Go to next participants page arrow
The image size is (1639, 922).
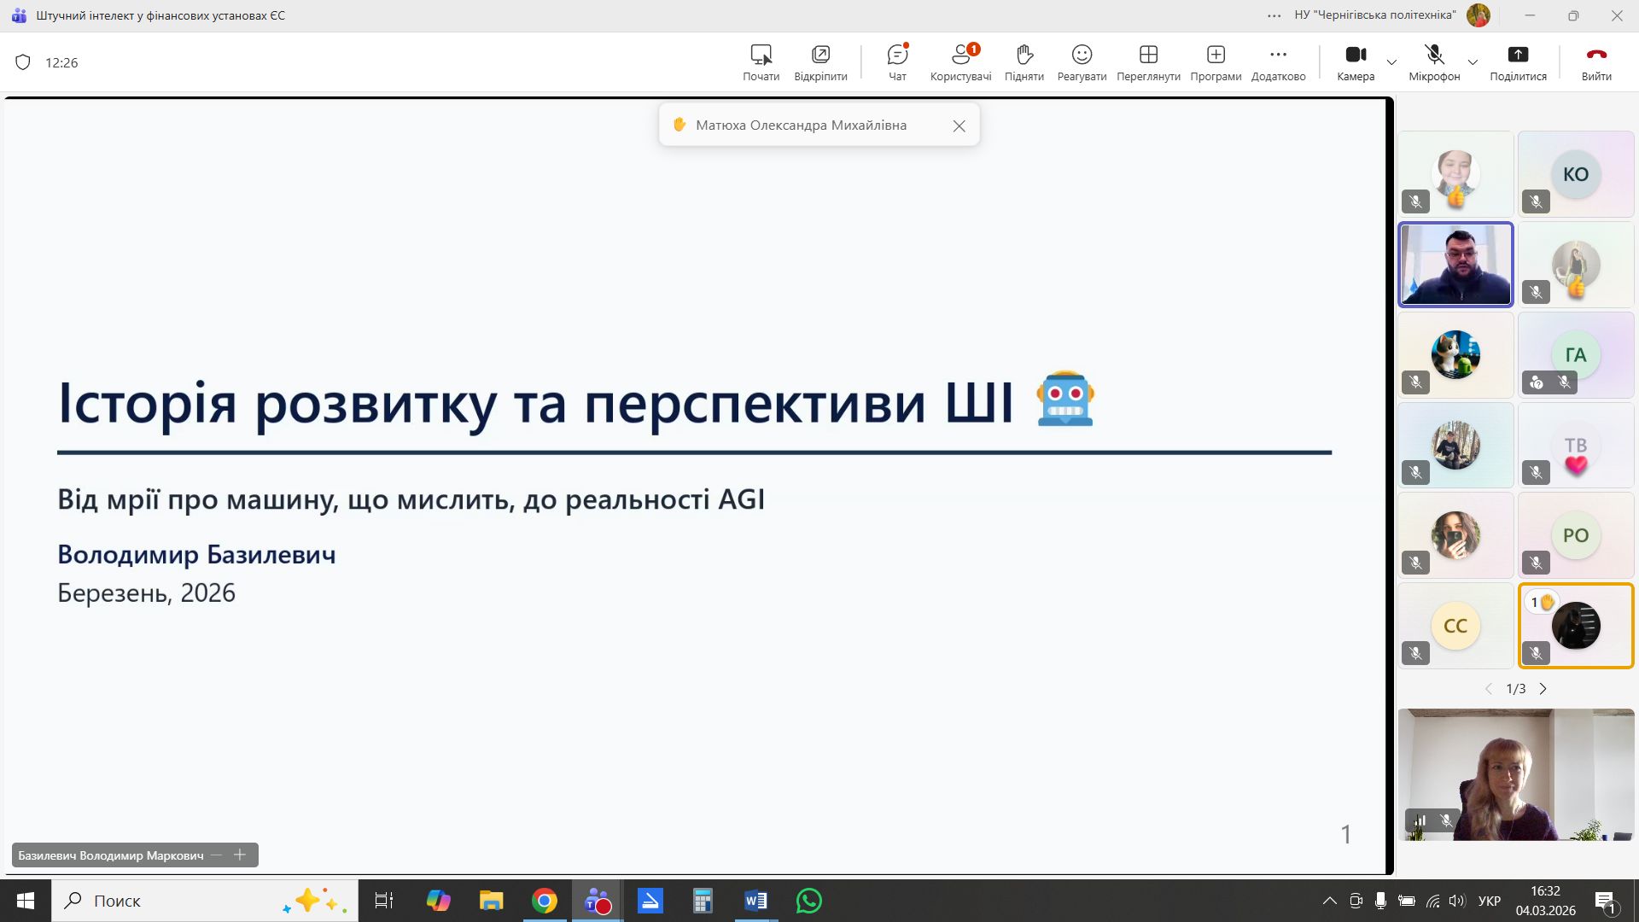coord(1543,688)
